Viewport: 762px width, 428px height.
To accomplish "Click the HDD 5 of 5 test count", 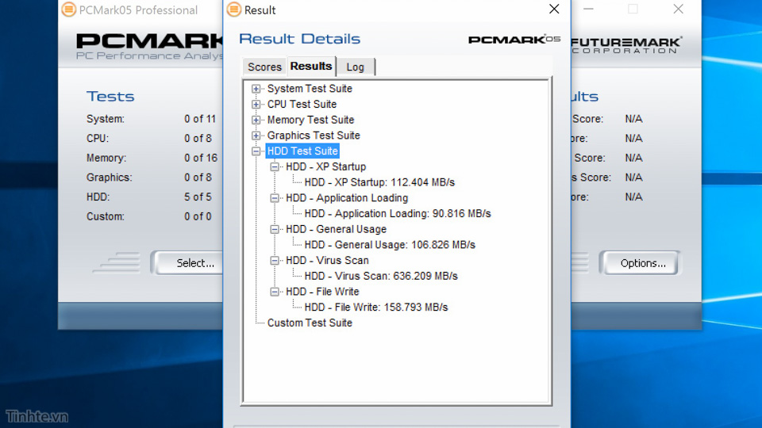I will click(x=198, y=197).
